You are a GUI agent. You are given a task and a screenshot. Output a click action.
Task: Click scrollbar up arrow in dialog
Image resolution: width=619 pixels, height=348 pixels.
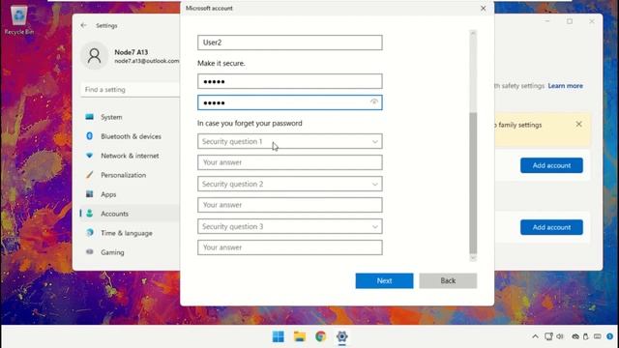[473, 34]
